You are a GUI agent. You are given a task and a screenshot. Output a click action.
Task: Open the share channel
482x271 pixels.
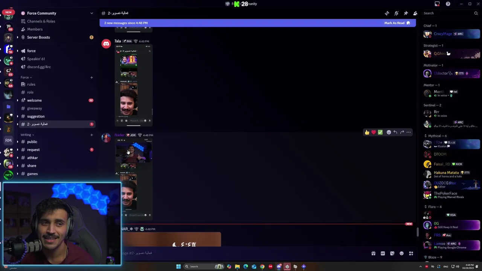point(56,166)
